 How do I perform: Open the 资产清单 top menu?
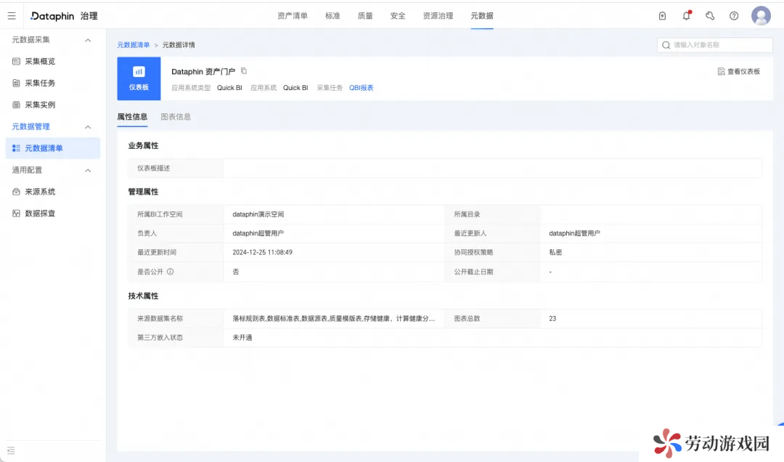click(x=293, y=16)
